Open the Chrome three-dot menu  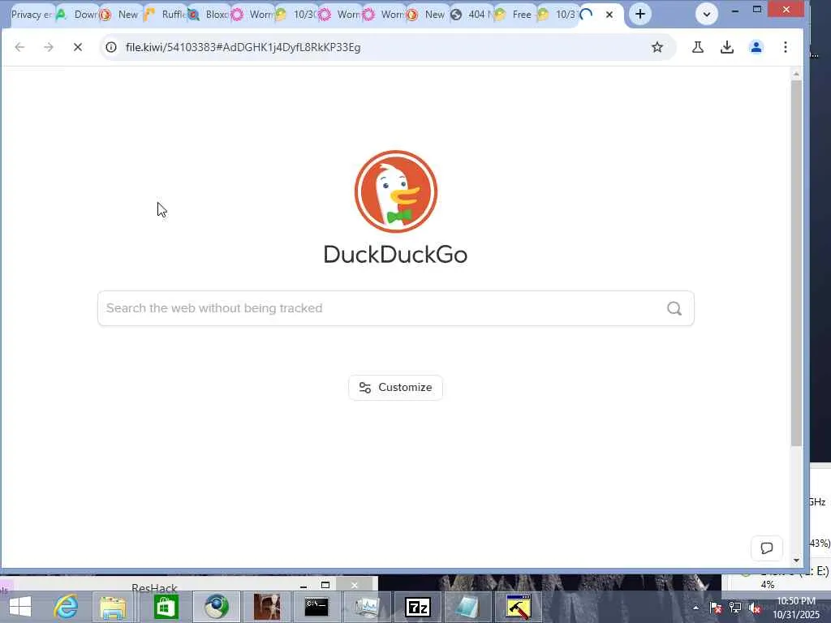click(x=786, y=47)
